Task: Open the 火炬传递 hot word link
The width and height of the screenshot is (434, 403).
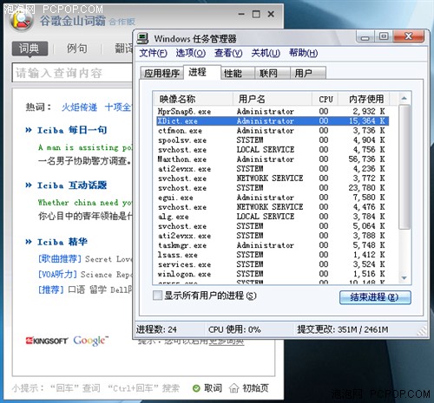Action: tap(79, 107)
